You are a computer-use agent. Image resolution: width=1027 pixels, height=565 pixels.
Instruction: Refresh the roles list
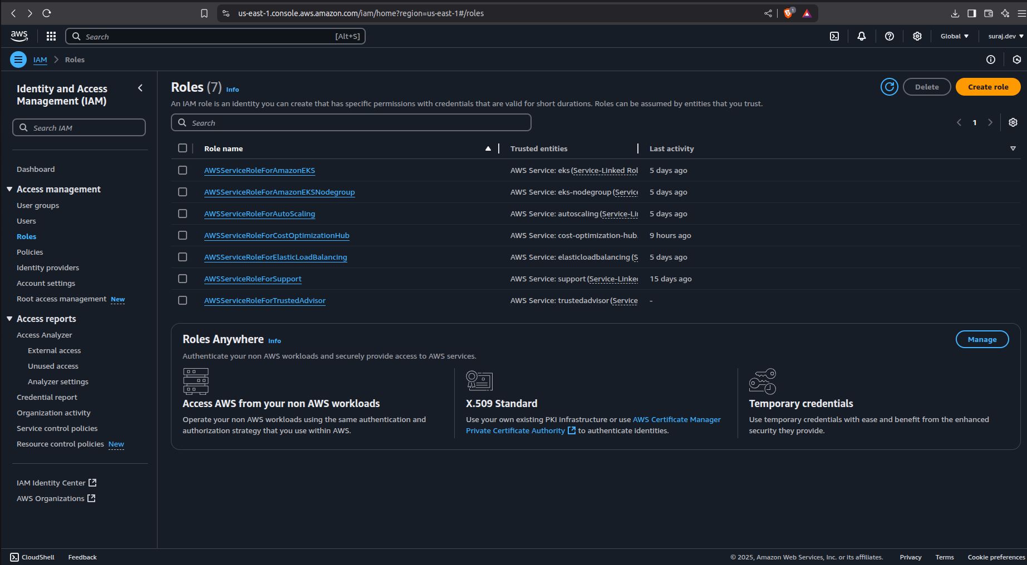coord(890,87)
